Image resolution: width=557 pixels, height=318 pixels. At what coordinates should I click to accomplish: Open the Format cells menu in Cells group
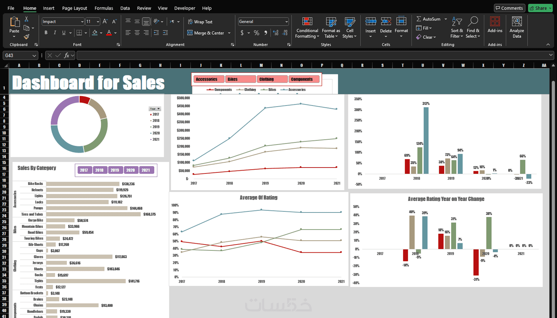click(401, 28)
